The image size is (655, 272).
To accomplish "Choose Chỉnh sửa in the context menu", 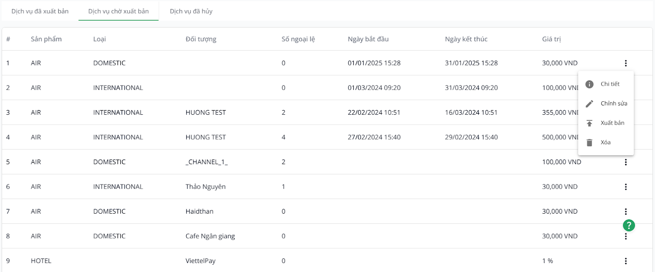I will 614,104.
